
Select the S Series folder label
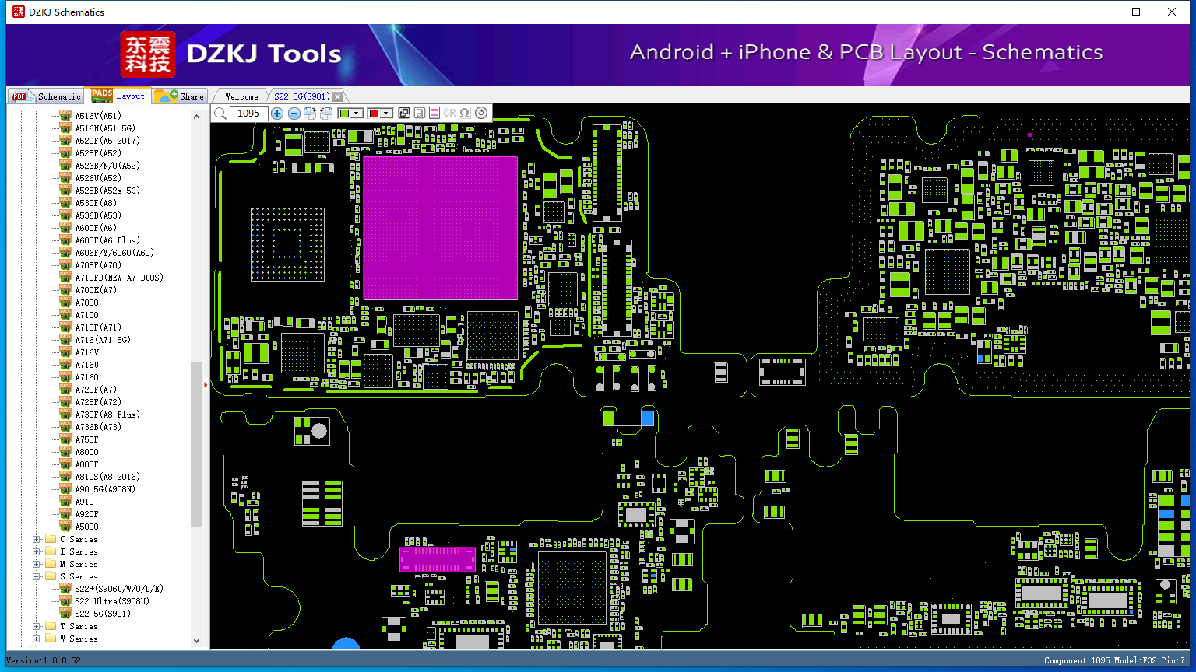tap(79, 576)
